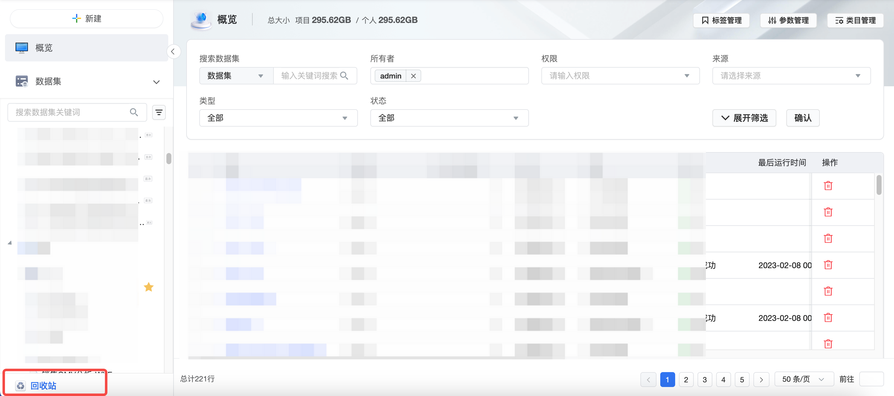Open the 权限 permission dropdown
894x396 pixels.
[x=620, y=76]
